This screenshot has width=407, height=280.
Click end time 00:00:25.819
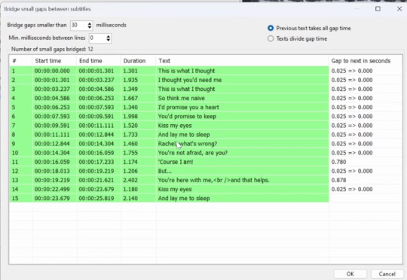(96, 199)
